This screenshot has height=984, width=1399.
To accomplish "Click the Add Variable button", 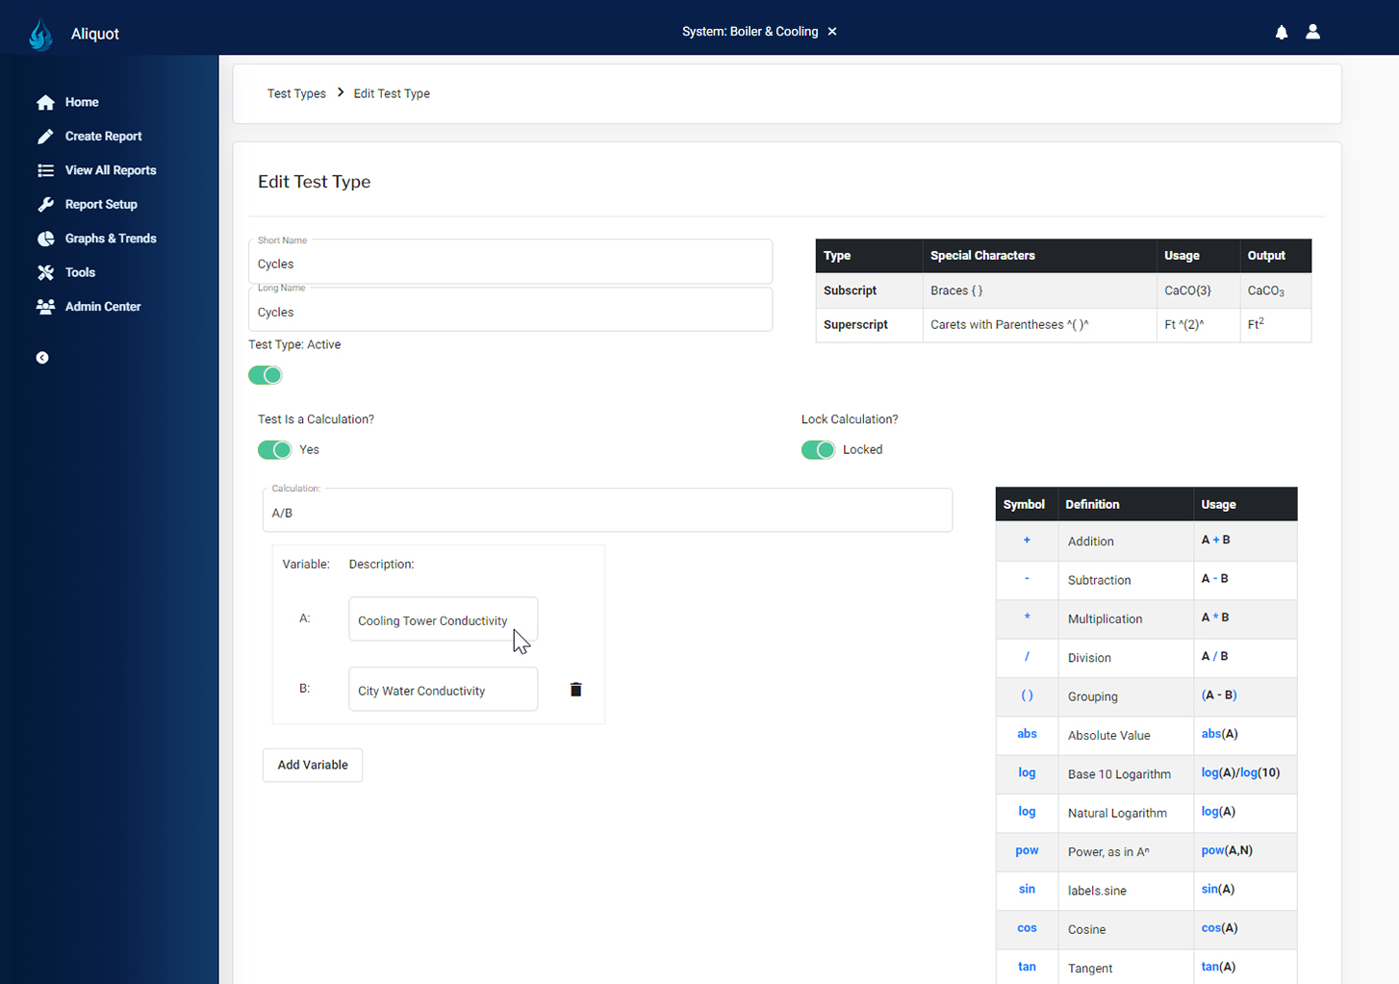I will (312, 765).
